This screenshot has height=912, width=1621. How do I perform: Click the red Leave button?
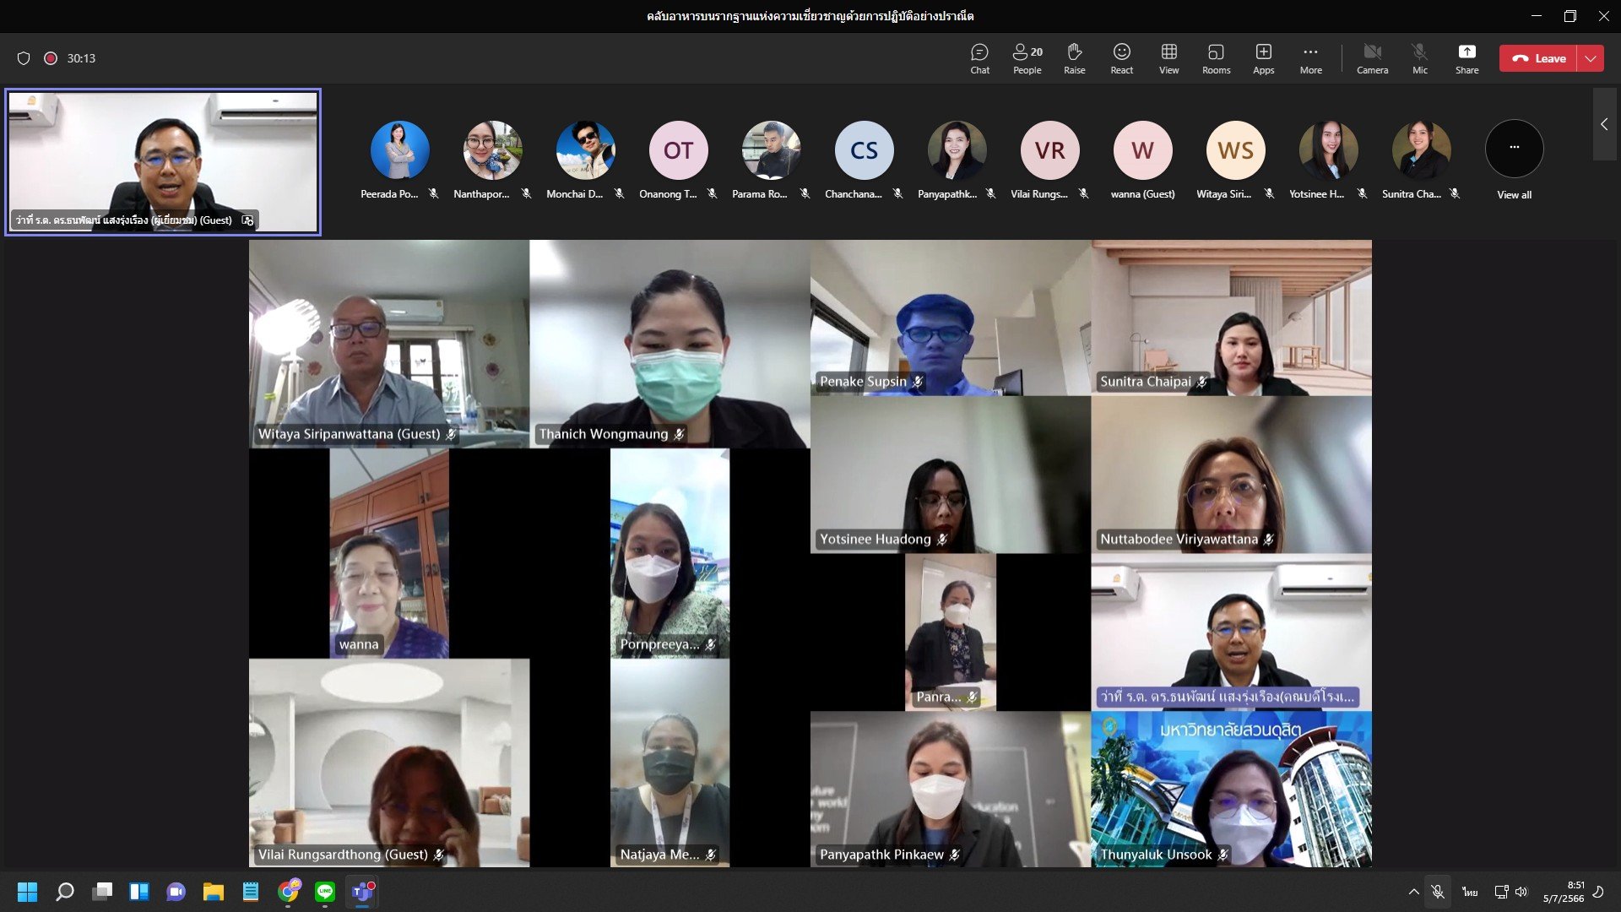pos(1538,58)
